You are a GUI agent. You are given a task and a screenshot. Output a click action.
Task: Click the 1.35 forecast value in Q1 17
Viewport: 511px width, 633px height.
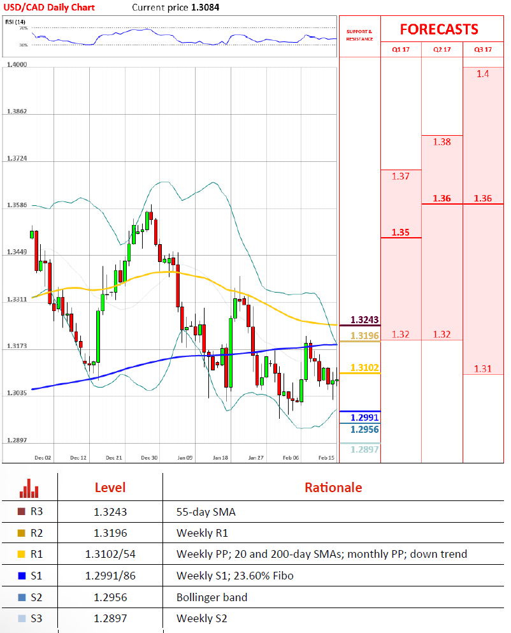(400, 233)
